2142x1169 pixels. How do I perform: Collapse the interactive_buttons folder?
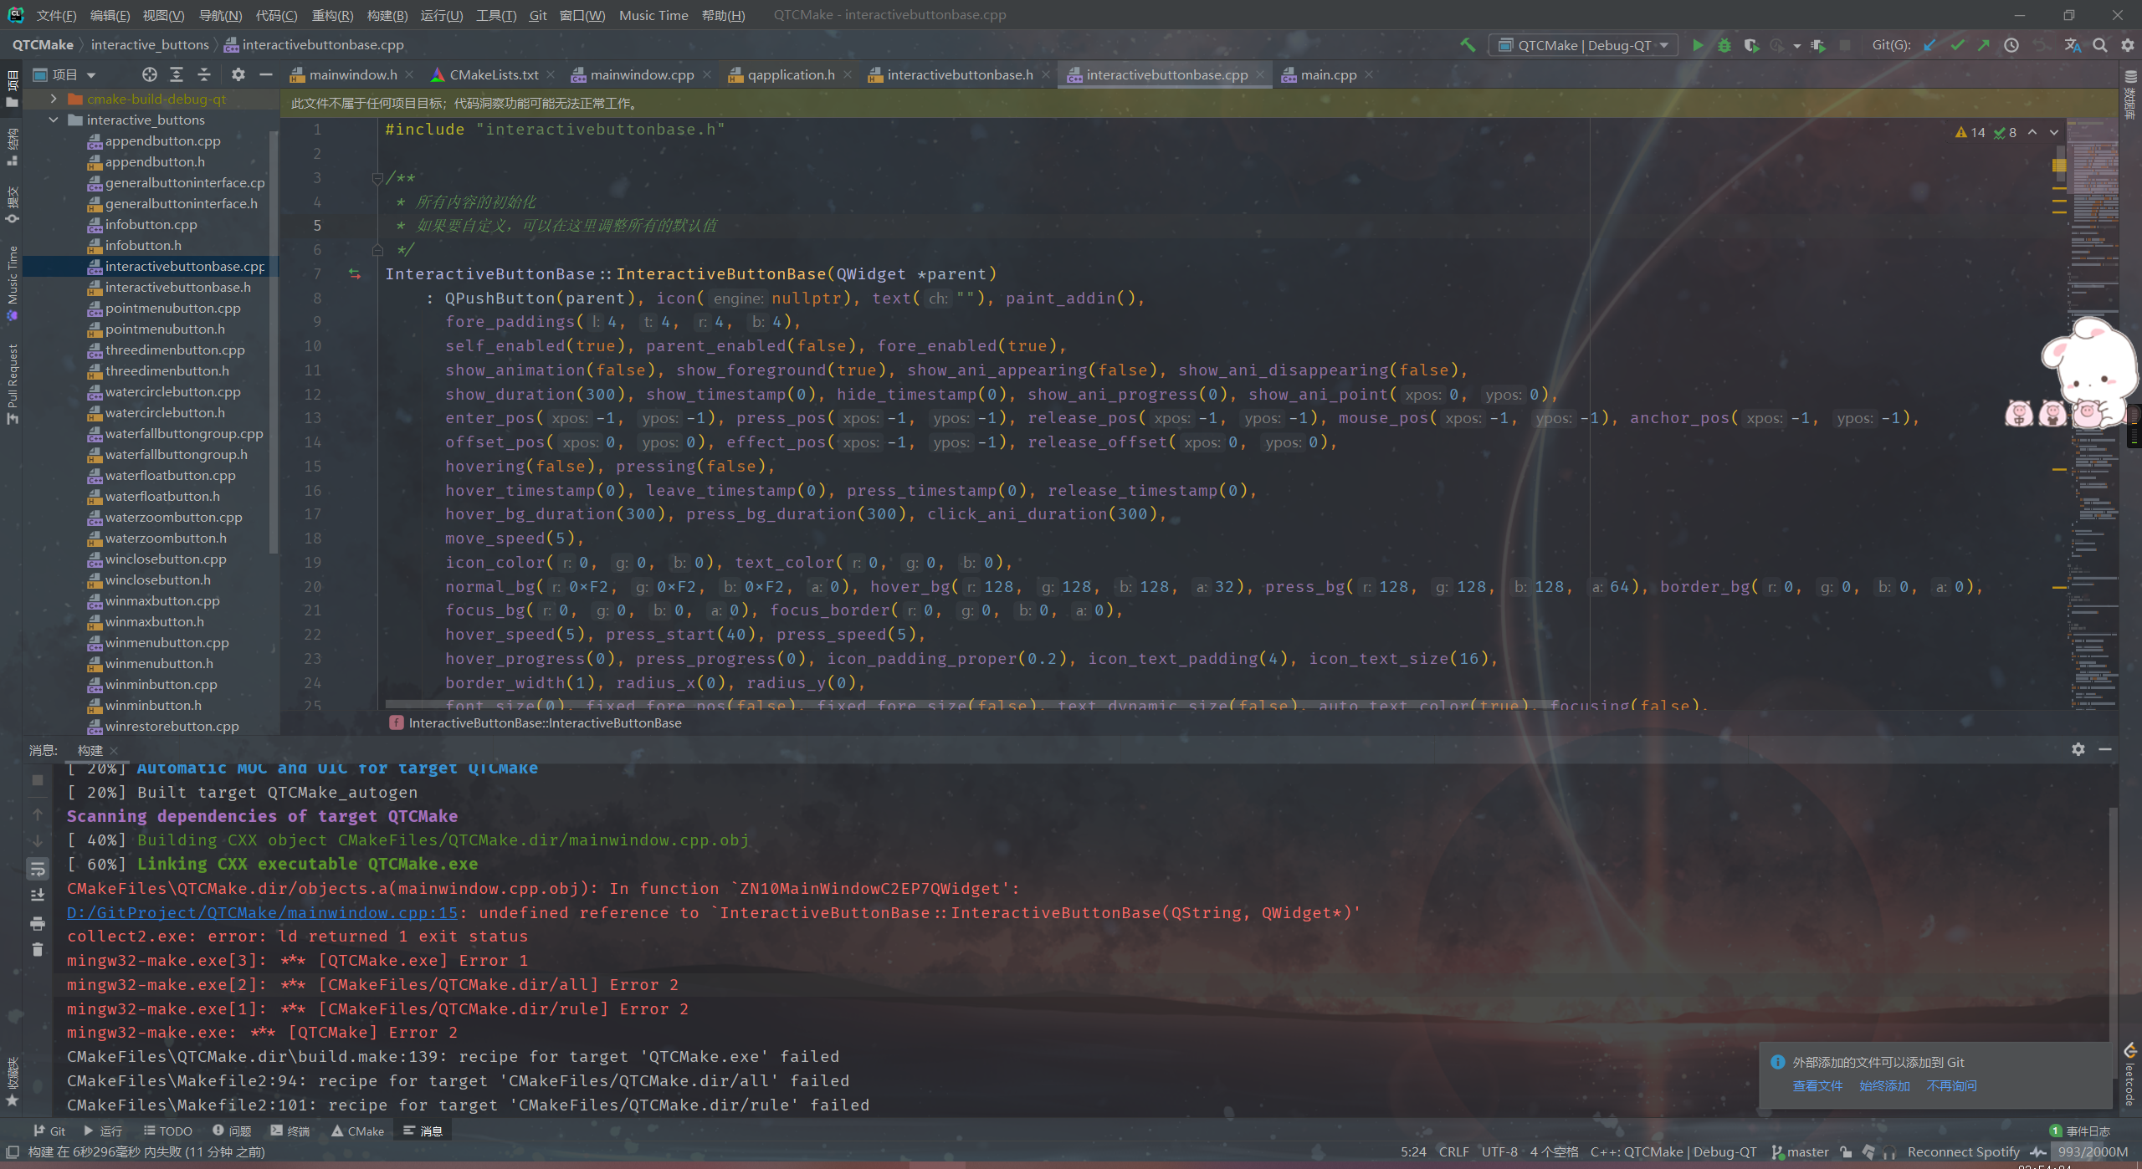(54, 120)
